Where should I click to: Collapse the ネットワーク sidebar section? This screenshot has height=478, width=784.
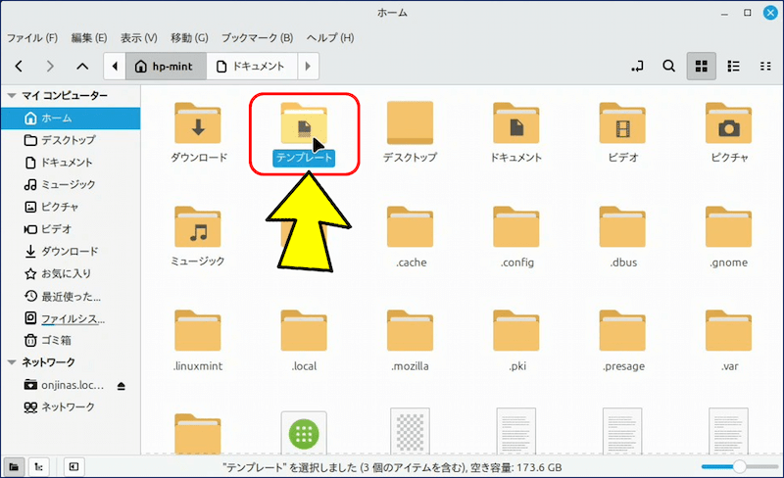12,362
